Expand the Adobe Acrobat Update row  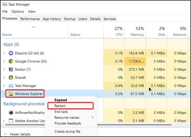[x=4, y=121]
